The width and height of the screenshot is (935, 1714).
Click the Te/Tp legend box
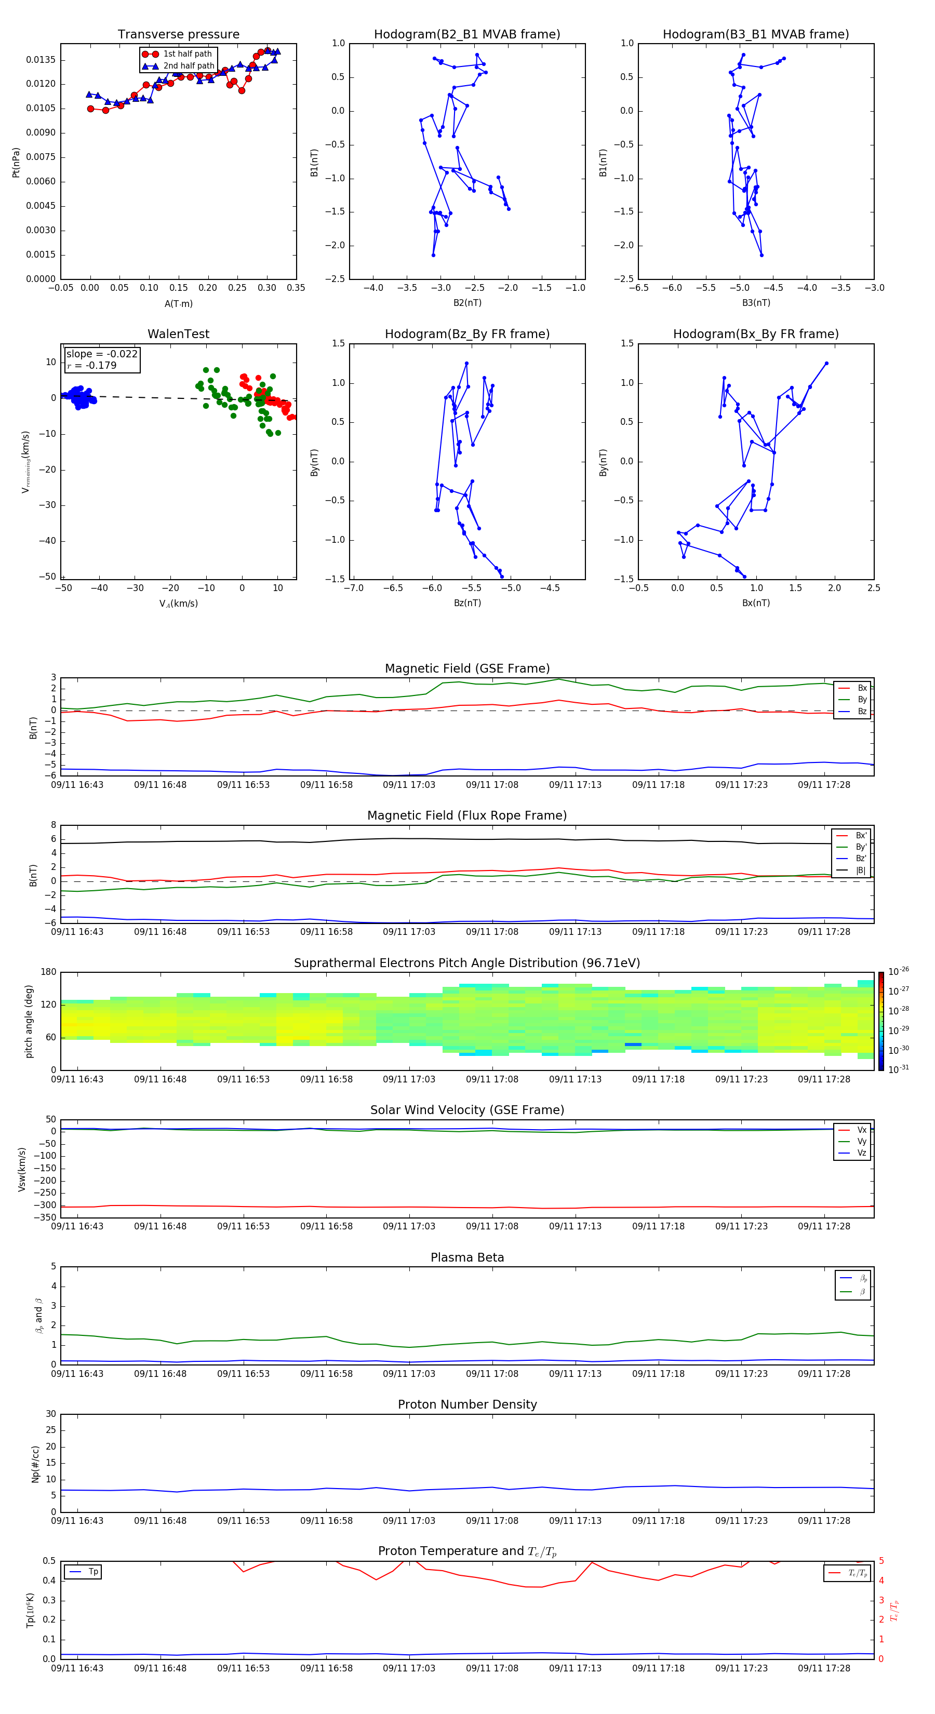(x=847, y=1573)
